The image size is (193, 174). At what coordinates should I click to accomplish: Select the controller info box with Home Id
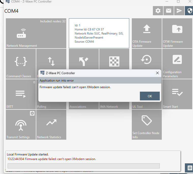click(99, 33)
